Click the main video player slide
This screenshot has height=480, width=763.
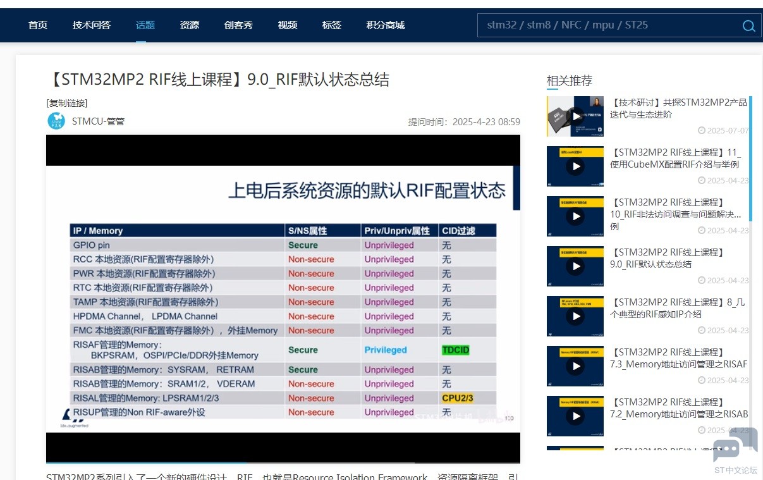click(x=283, y=298)
